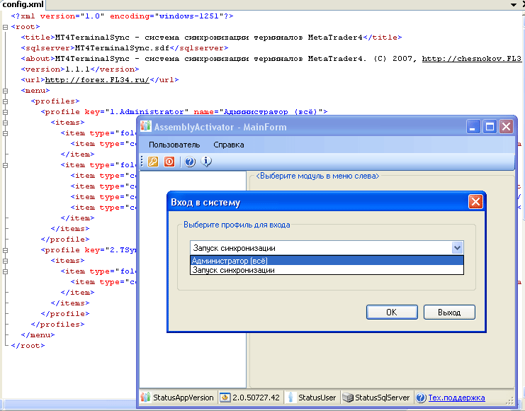Viewport: 525px width, 411px height.
Task: Click the key login icon in toolbar
Action: (x=153, y=162)
